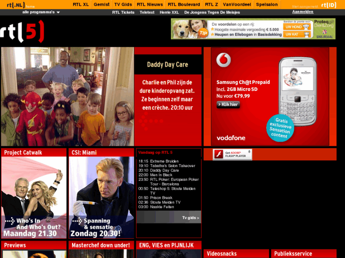Open the Project Catwalk heading
The height and width of the screenshot is (258, 345).
(23, 152)
